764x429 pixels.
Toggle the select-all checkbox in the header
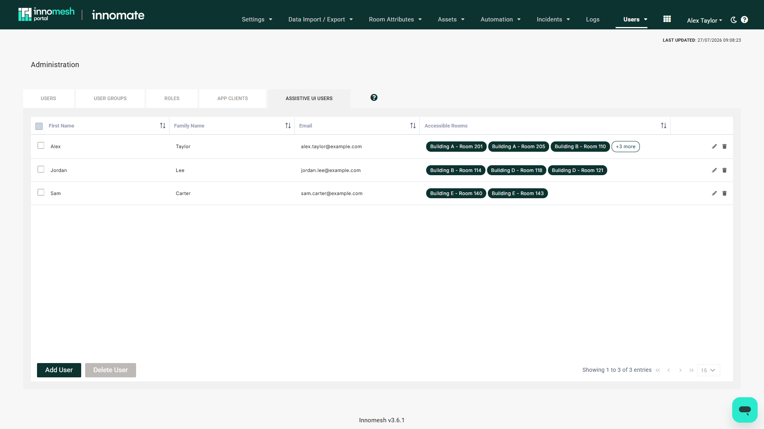pyautogui.click(x=39, y=126)
